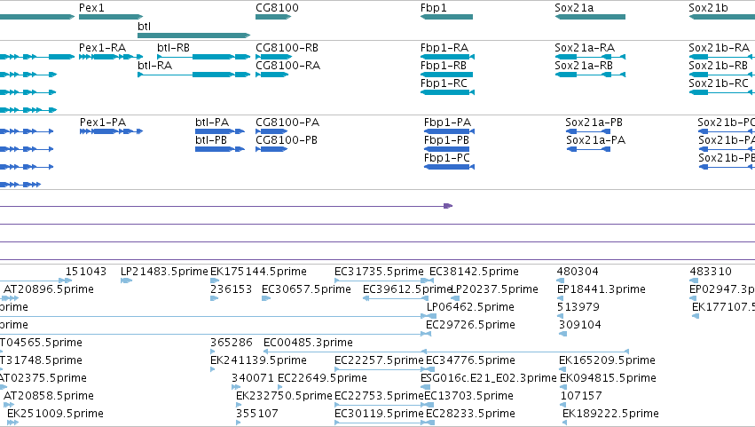Select EST 151043

pos(86,272)
